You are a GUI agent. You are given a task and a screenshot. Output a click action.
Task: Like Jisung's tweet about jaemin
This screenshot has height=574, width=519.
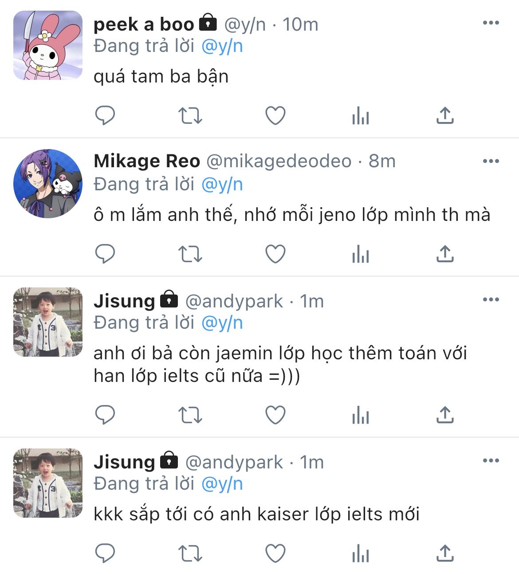tap(275, 415)
